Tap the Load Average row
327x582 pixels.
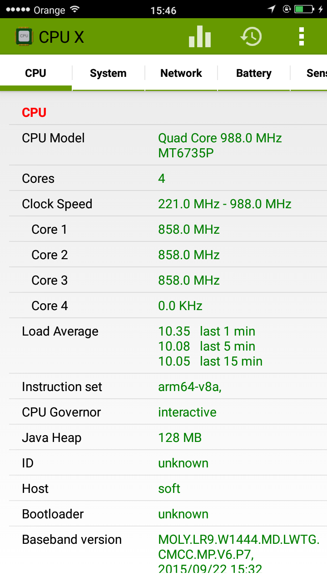(x=168, y=346)
